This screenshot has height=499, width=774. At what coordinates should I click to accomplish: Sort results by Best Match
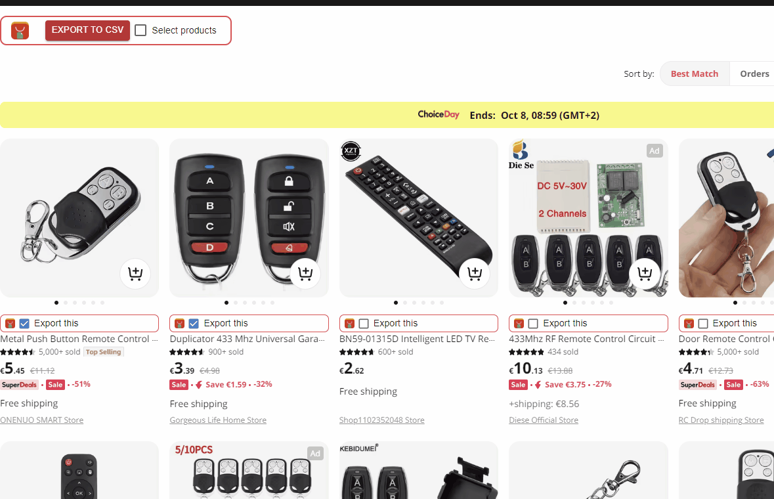tap(695, 74)
